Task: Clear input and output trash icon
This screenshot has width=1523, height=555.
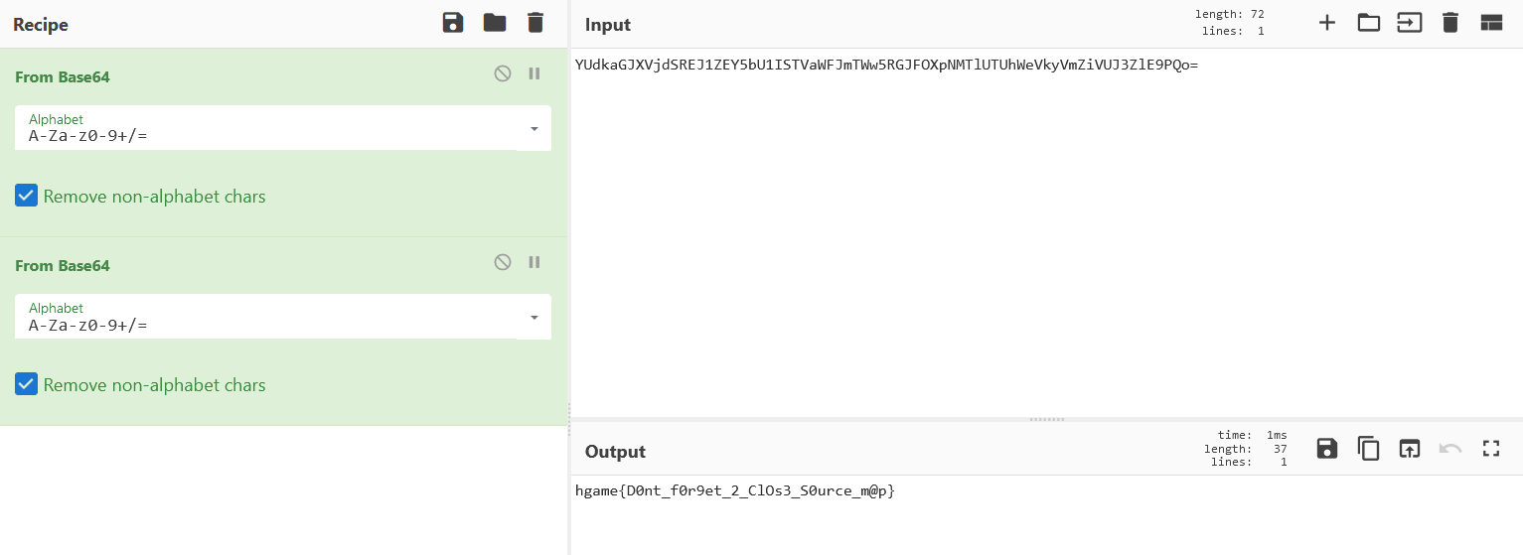Action: pyautogui.click(x=1450, y=23)
